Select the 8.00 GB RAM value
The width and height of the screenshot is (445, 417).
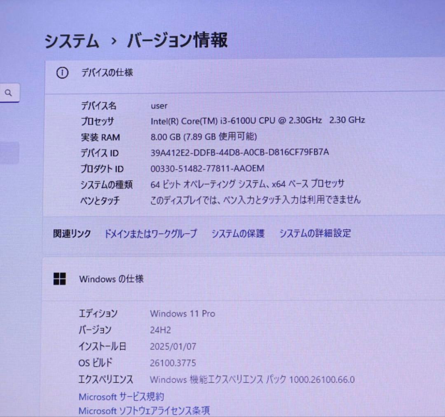point(204,136)
